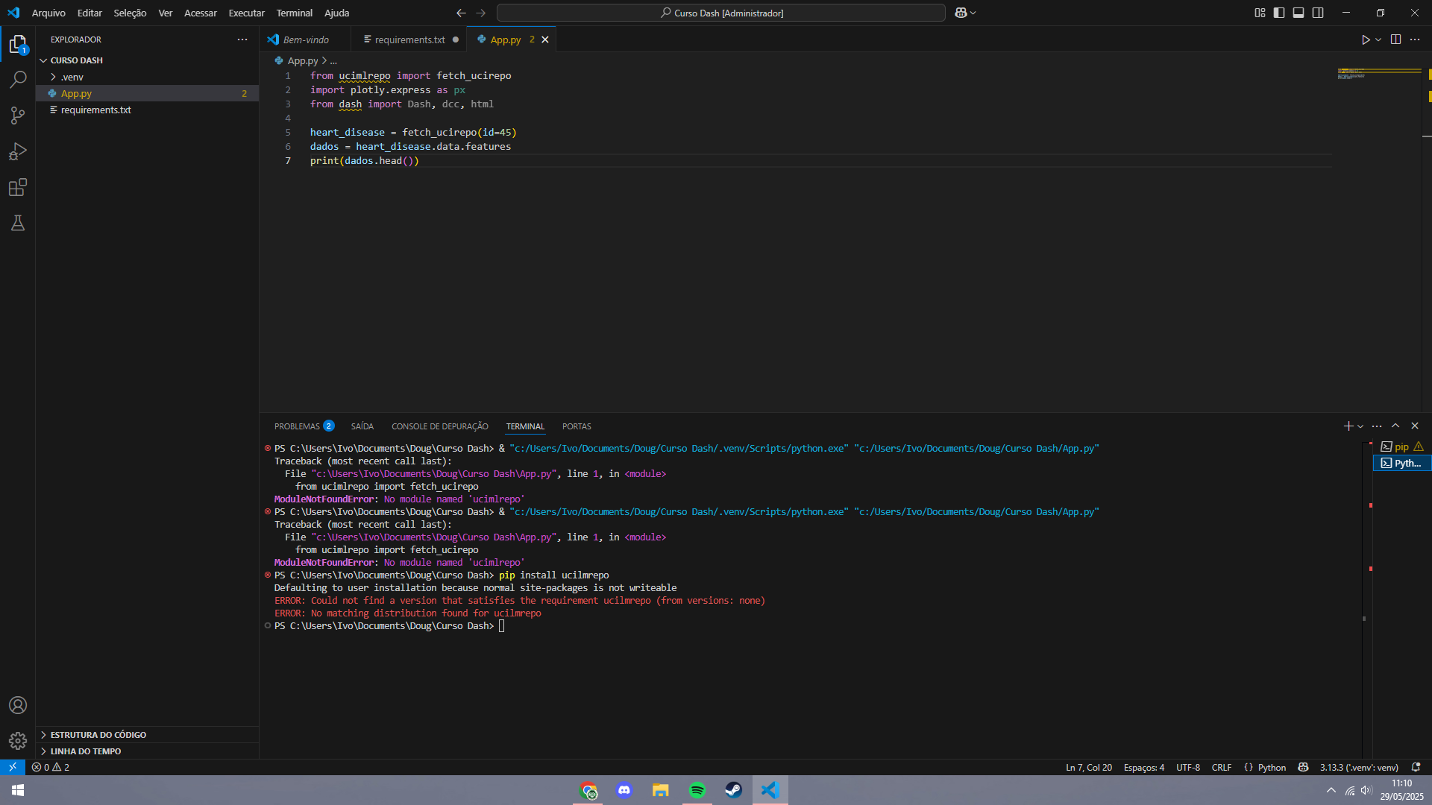
Task: Open the Explorer view in activity bar
Action: tap(18, 45)
